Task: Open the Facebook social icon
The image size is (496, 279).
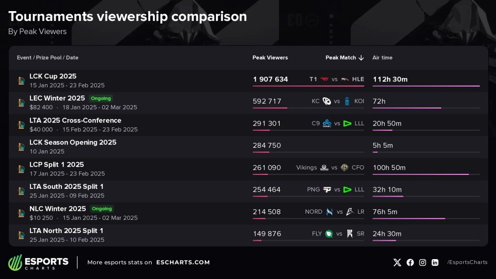Action: click(x=410, y=262)
